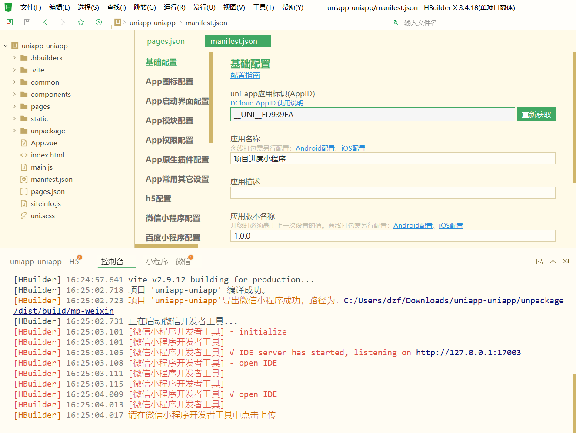The height and width of the screenshot is (433, 576).
Task: Select the manifest.json editor tab
Action: (238, 41)
